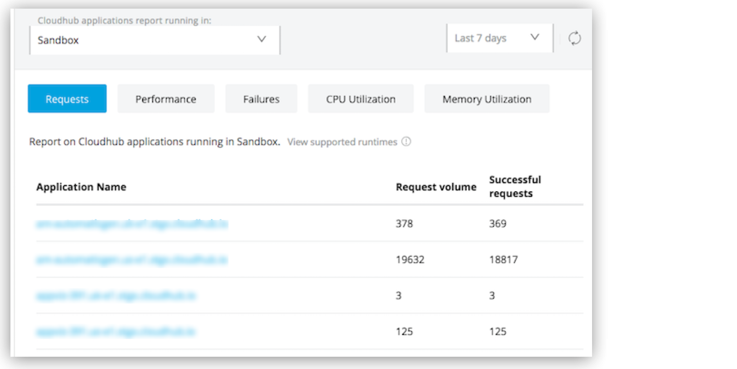
Task: Open the application with 125 successful requests
Action: coord(116,331)
